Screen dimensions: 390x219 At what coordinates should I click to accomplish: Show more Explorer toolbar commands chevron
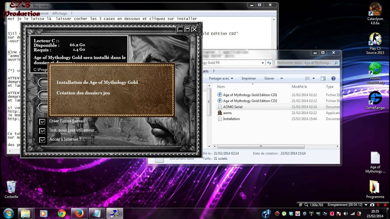click(282, 78)
